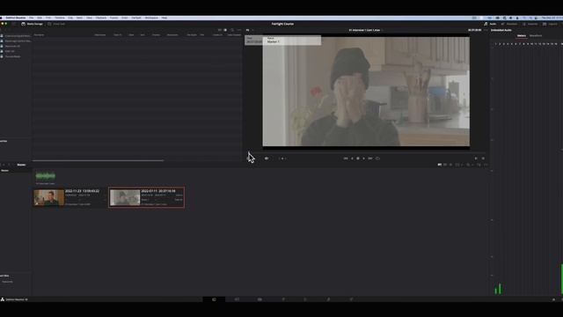Toggle the Capture panel button
Viewport: 563px width, 317px height.
coord(550,24)
